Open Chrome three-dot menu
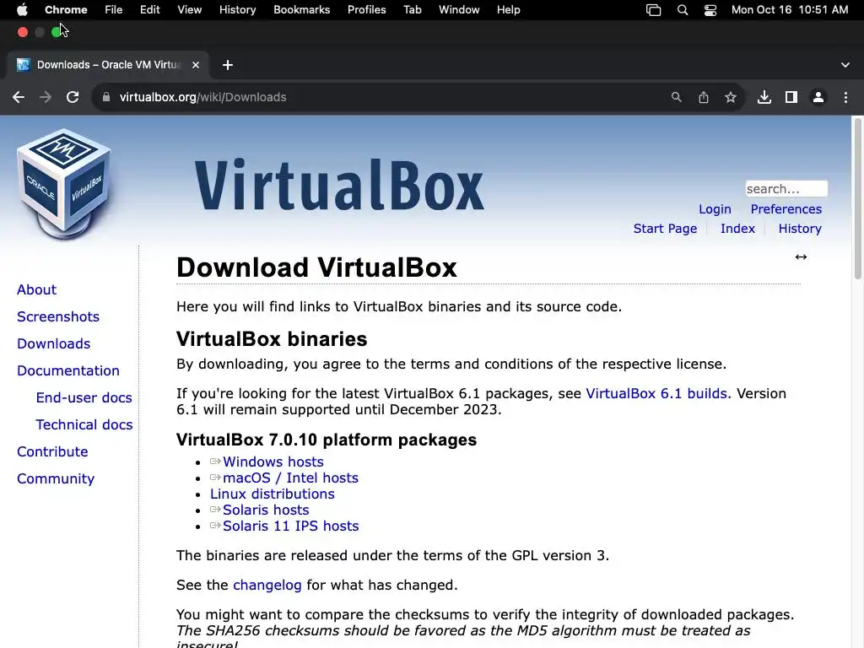 [845, 98]
